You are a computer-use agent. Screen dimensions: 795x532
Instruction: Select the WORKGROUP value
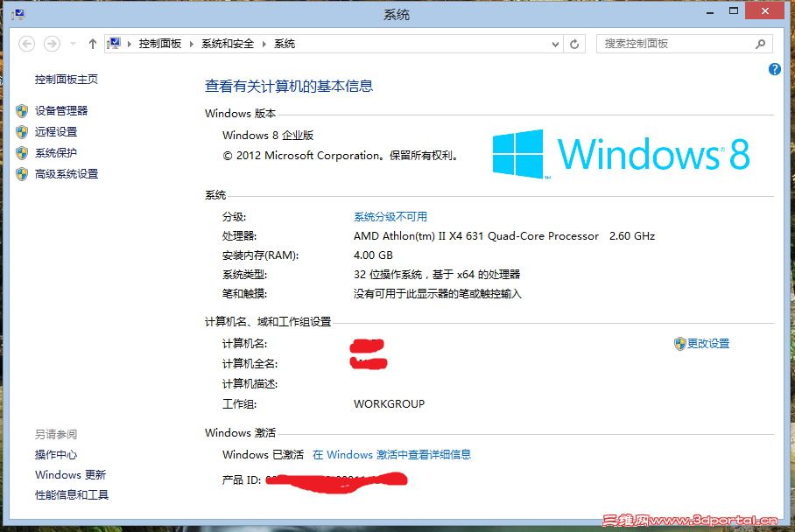click(x=390, y=404)
